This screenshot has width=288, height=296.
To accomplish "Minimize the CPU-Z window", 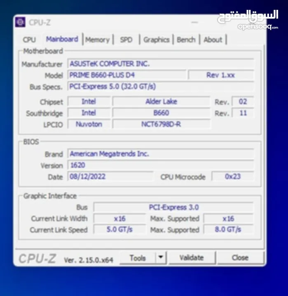I will point(194,22).
